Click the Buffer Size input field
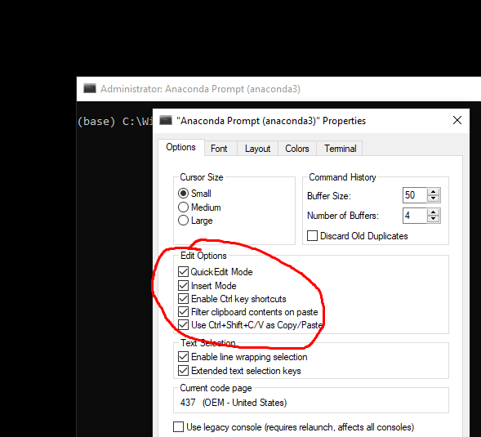This screenshot has width=481, height=437. pos(414,195)
